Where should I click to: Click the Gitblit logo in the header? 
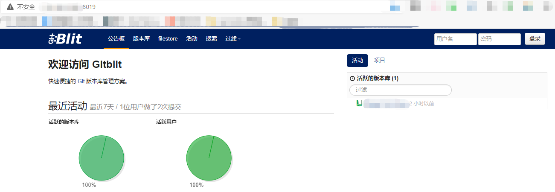pos(65,39)
